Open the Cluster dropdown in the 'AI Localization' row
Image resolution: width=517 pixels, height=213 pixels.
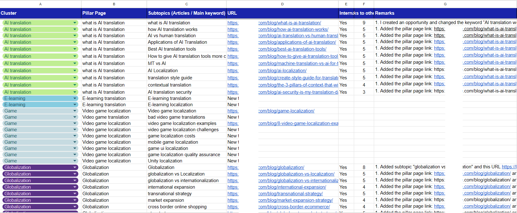[75, 71]
